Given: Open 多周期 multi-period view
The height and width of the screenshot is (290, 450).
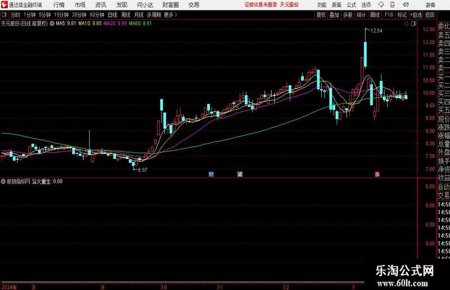Looking at the screenshot, I should click(154, 15).
